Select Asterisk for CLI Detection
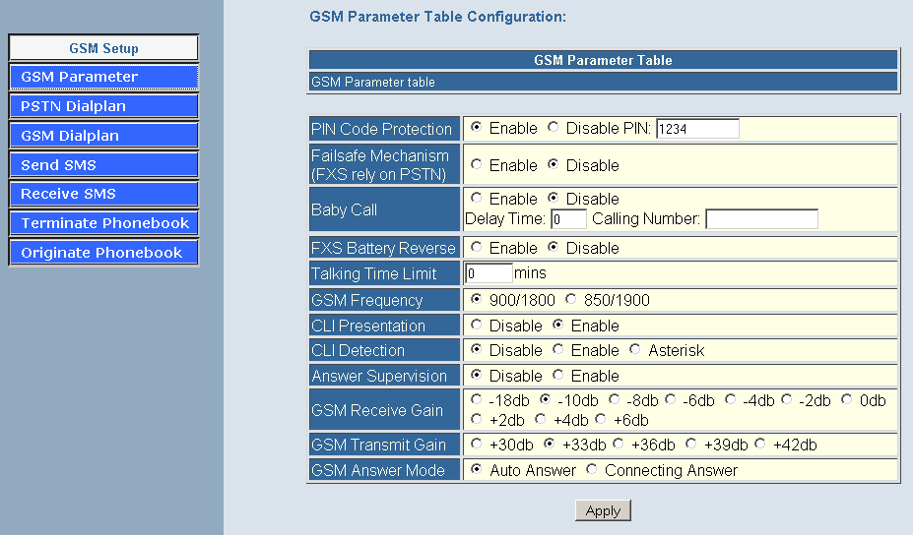 click(634, 349)
